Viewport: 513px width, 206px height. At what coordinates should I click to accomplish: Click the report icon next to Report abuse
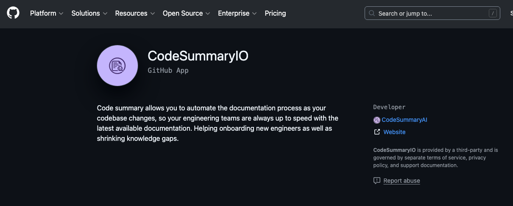[376, 181]
